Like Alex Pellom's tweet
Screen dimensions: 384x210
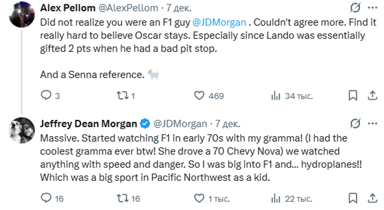coord(199,96)
